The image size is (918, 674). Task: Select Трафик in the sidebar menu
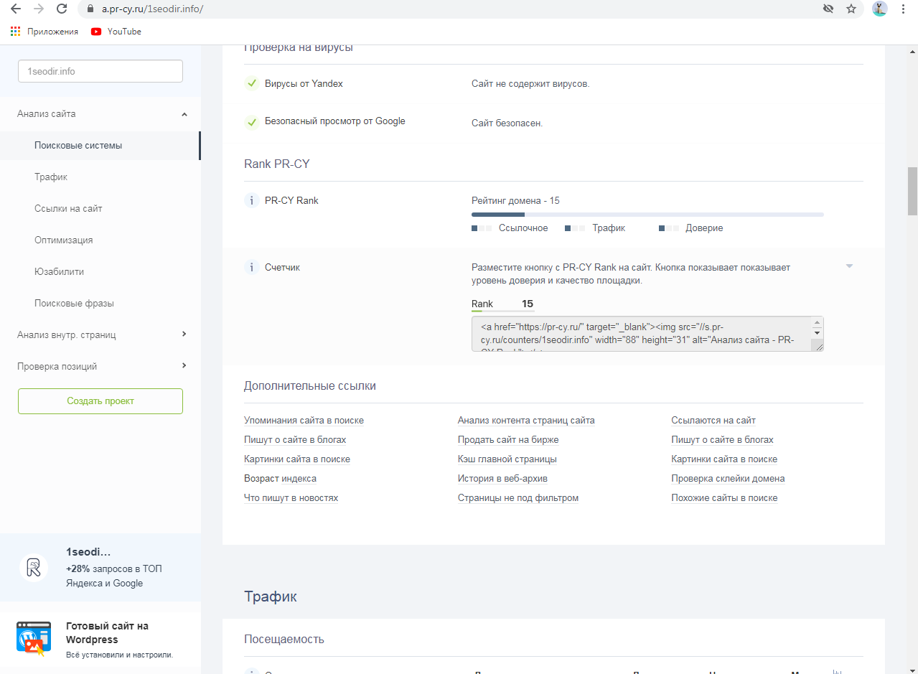[51, 177]
